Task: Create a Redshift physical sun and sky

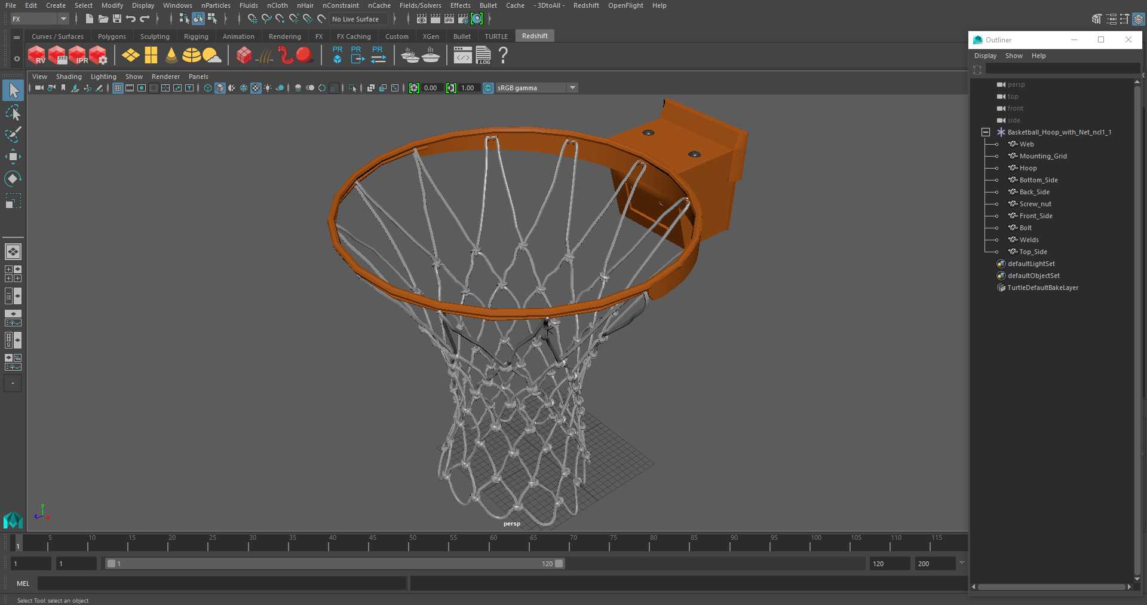Action: click(211, 56)
